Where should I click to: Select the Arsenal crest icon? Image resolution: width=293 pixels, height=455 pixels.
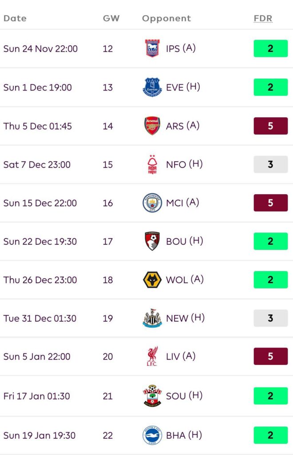(x=152, y=126)
